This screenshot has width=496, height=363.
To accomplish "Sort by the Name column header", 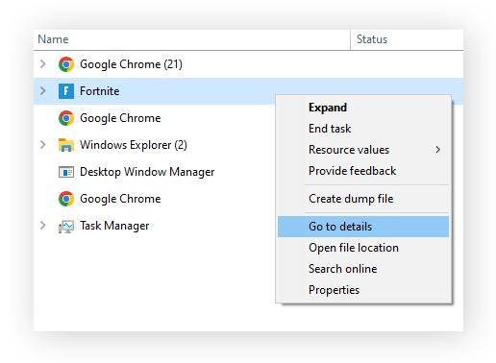I will pos(191,39).
